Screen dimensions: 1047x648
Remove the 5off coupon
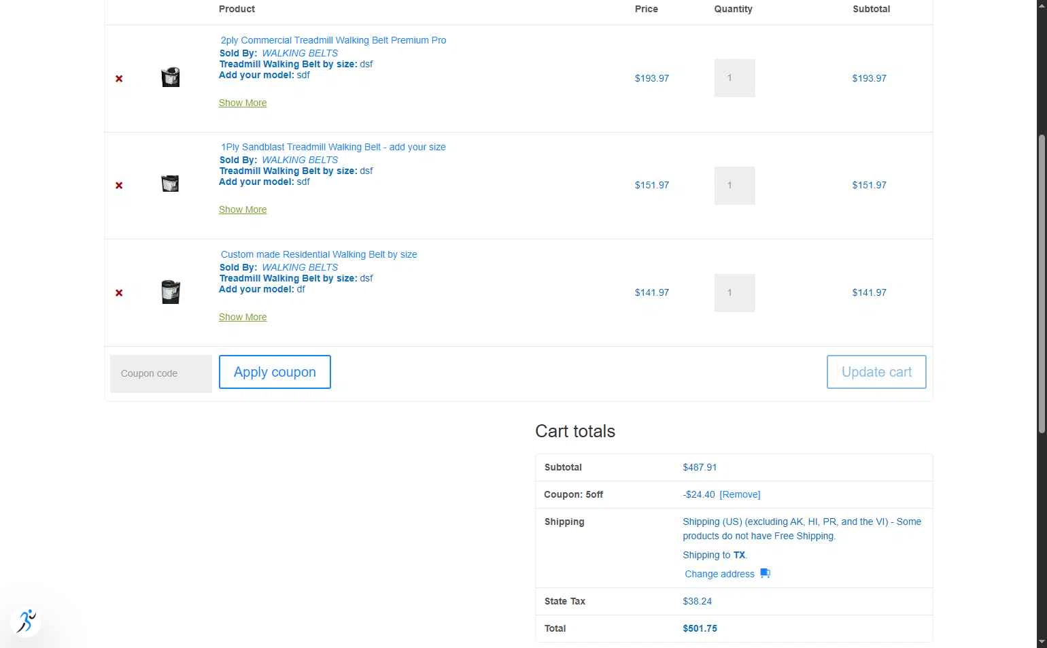[x=740, y=494]
